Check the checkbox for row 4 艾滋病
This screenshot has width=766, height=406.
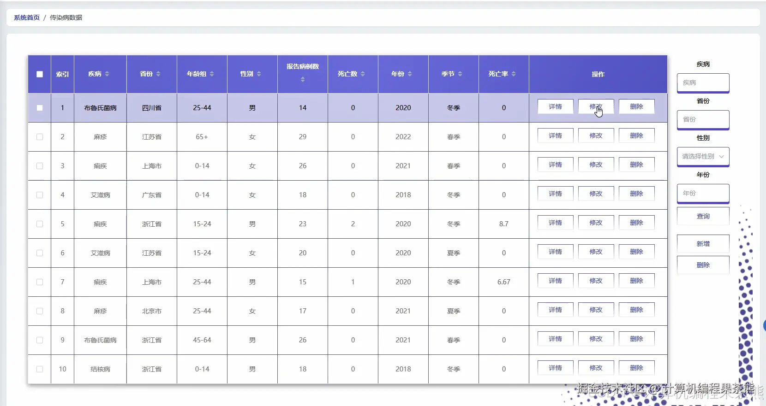[x=40, y=195]
